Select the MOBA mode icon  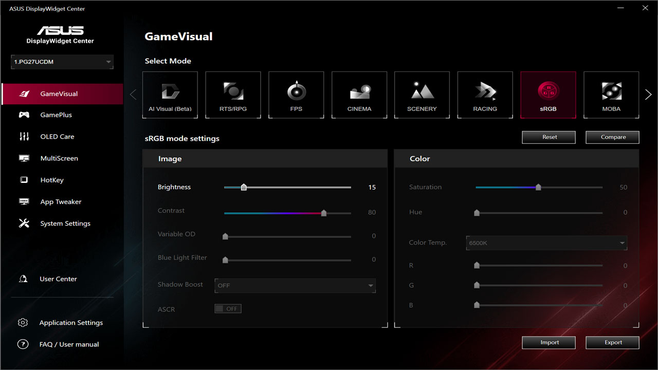click(611, 91)
